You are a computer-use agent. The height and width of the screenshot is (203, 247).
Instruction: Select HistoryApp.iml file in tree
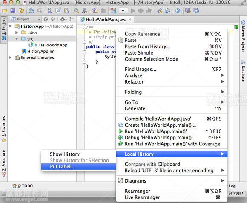(x=38, y=51)
